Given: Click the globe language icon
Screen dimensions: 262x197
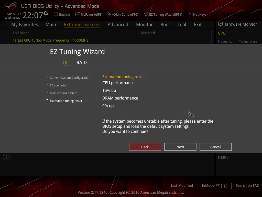Looking at the screenshot, I should tap(56, 14).
